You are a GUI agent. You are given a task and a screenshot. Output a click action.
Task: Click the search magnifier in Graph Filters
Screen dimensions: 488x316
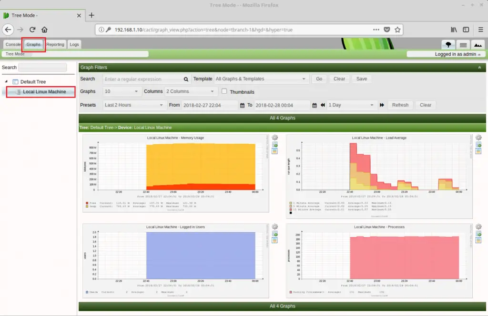click(186, 79)
